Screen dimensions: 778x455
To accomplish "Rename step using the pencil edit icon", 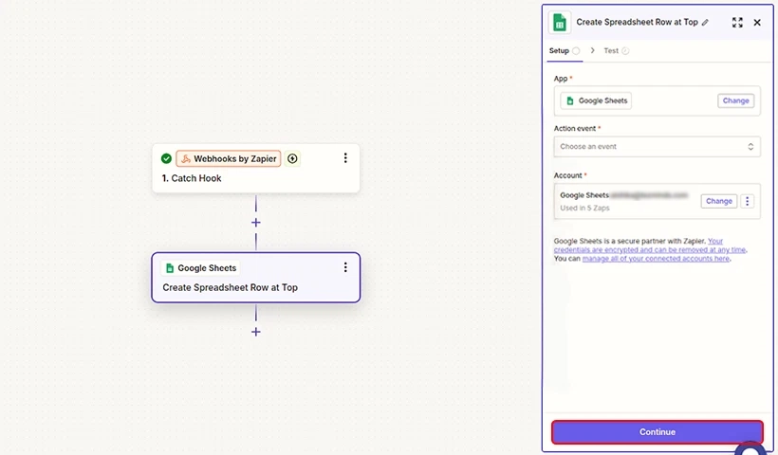I will point(705,23).
